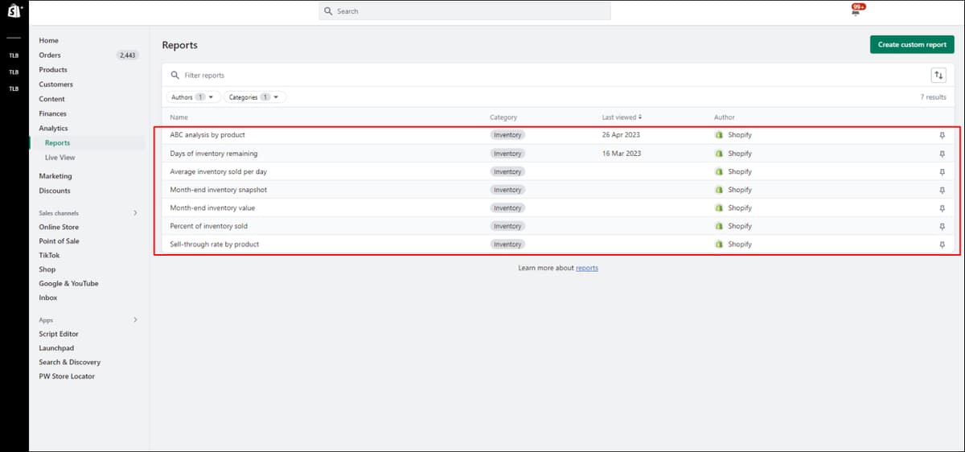
Task: Pin the Percent of inventory sold report
Action: click(942, 226)
